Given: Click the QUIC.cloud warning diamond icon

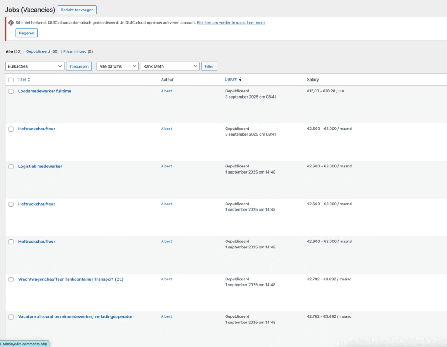Looking at the screenshot, I should tap(11, 23).
